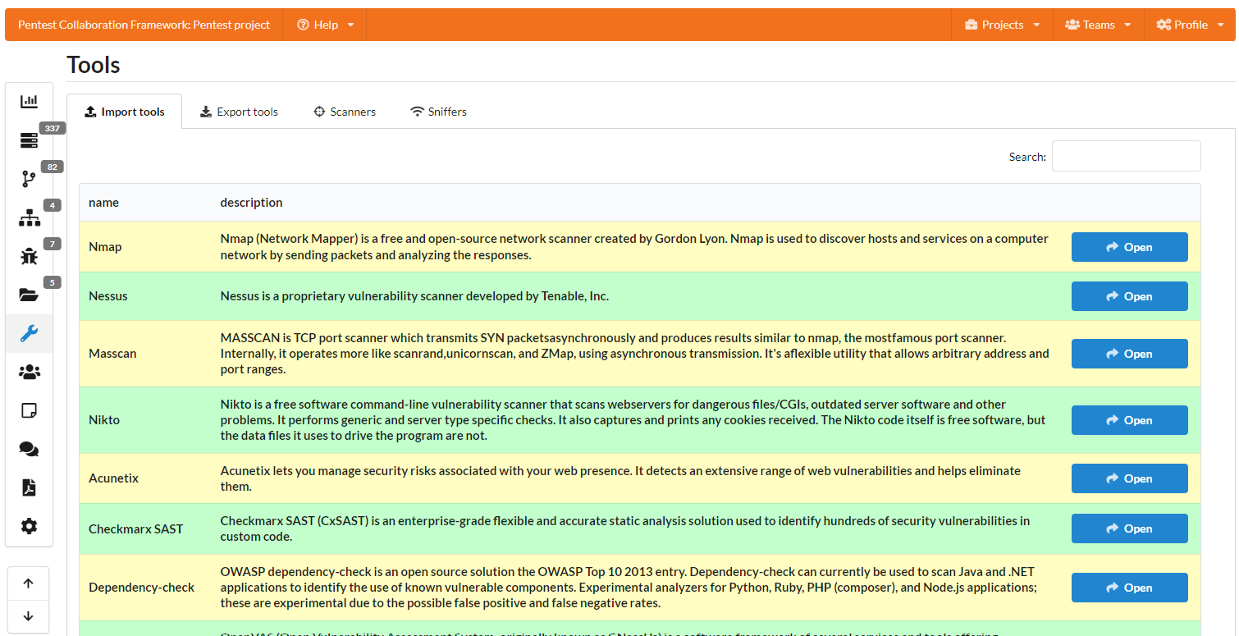
Task: Open the Checkmarx SAST import tool
Action: [x=1129, y=528]
